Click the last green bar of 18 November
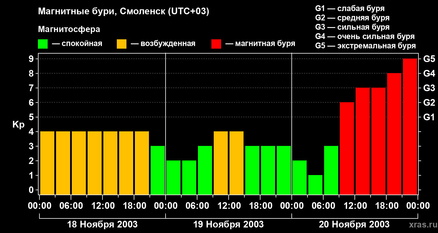The width and height of the screenshot is (438, 233). click(x=158, y=170)
